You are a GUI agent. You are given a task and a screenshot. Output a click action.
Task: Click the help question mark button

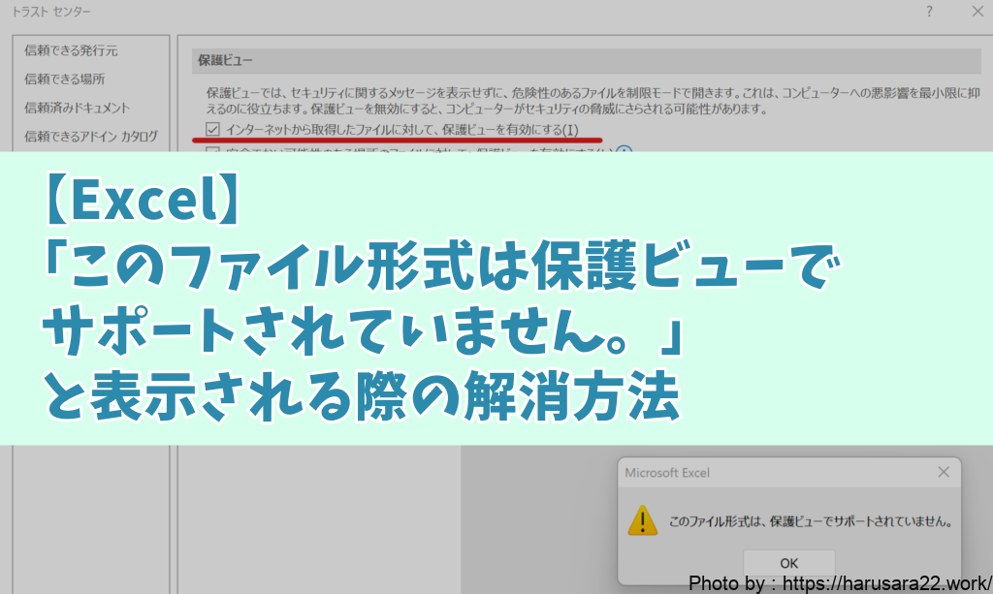tap(929, 13)
